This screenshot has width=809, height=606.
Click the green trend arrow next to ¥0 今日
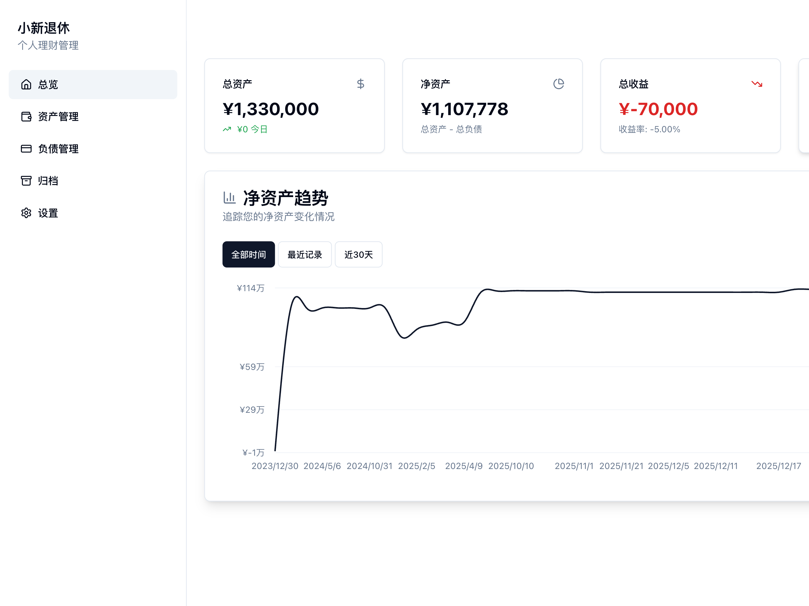(227, 129)
